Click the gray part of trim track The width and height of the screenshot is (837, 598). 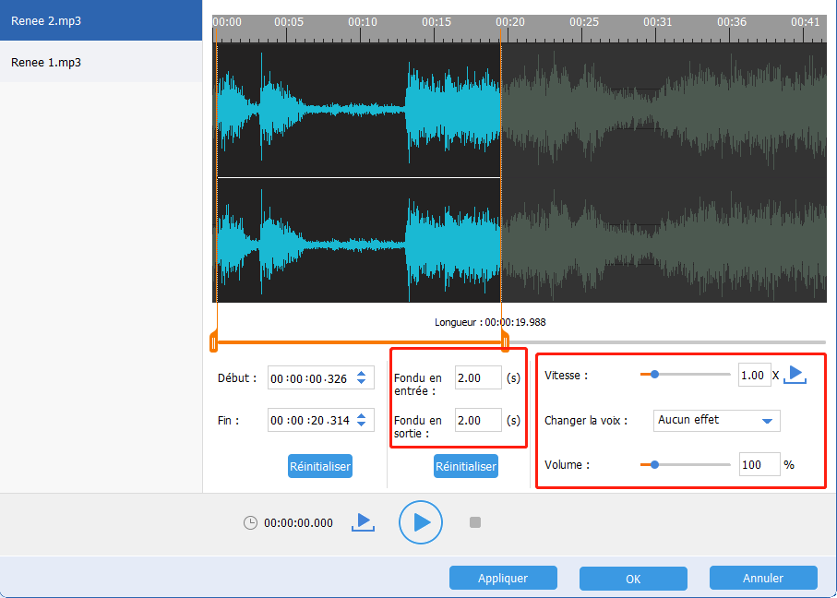pos(667,342)
